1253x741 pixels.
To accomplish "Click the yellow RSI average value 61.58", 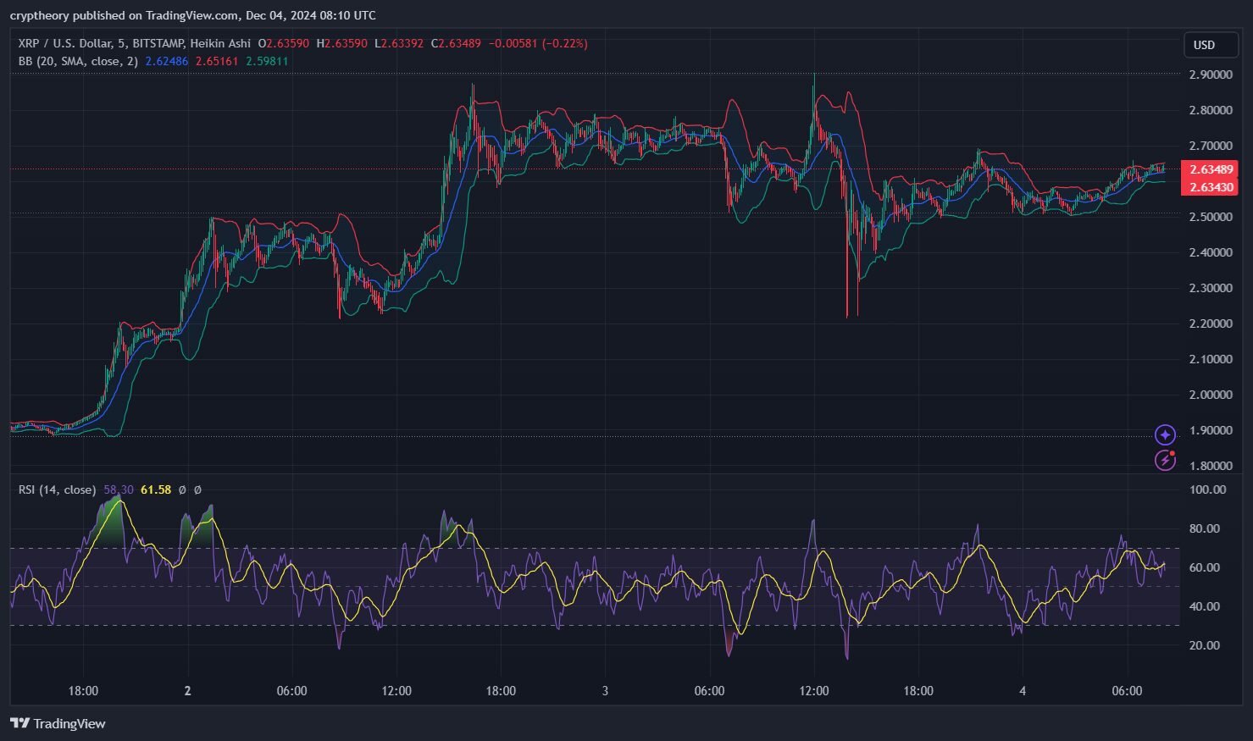I will [156, 489].
